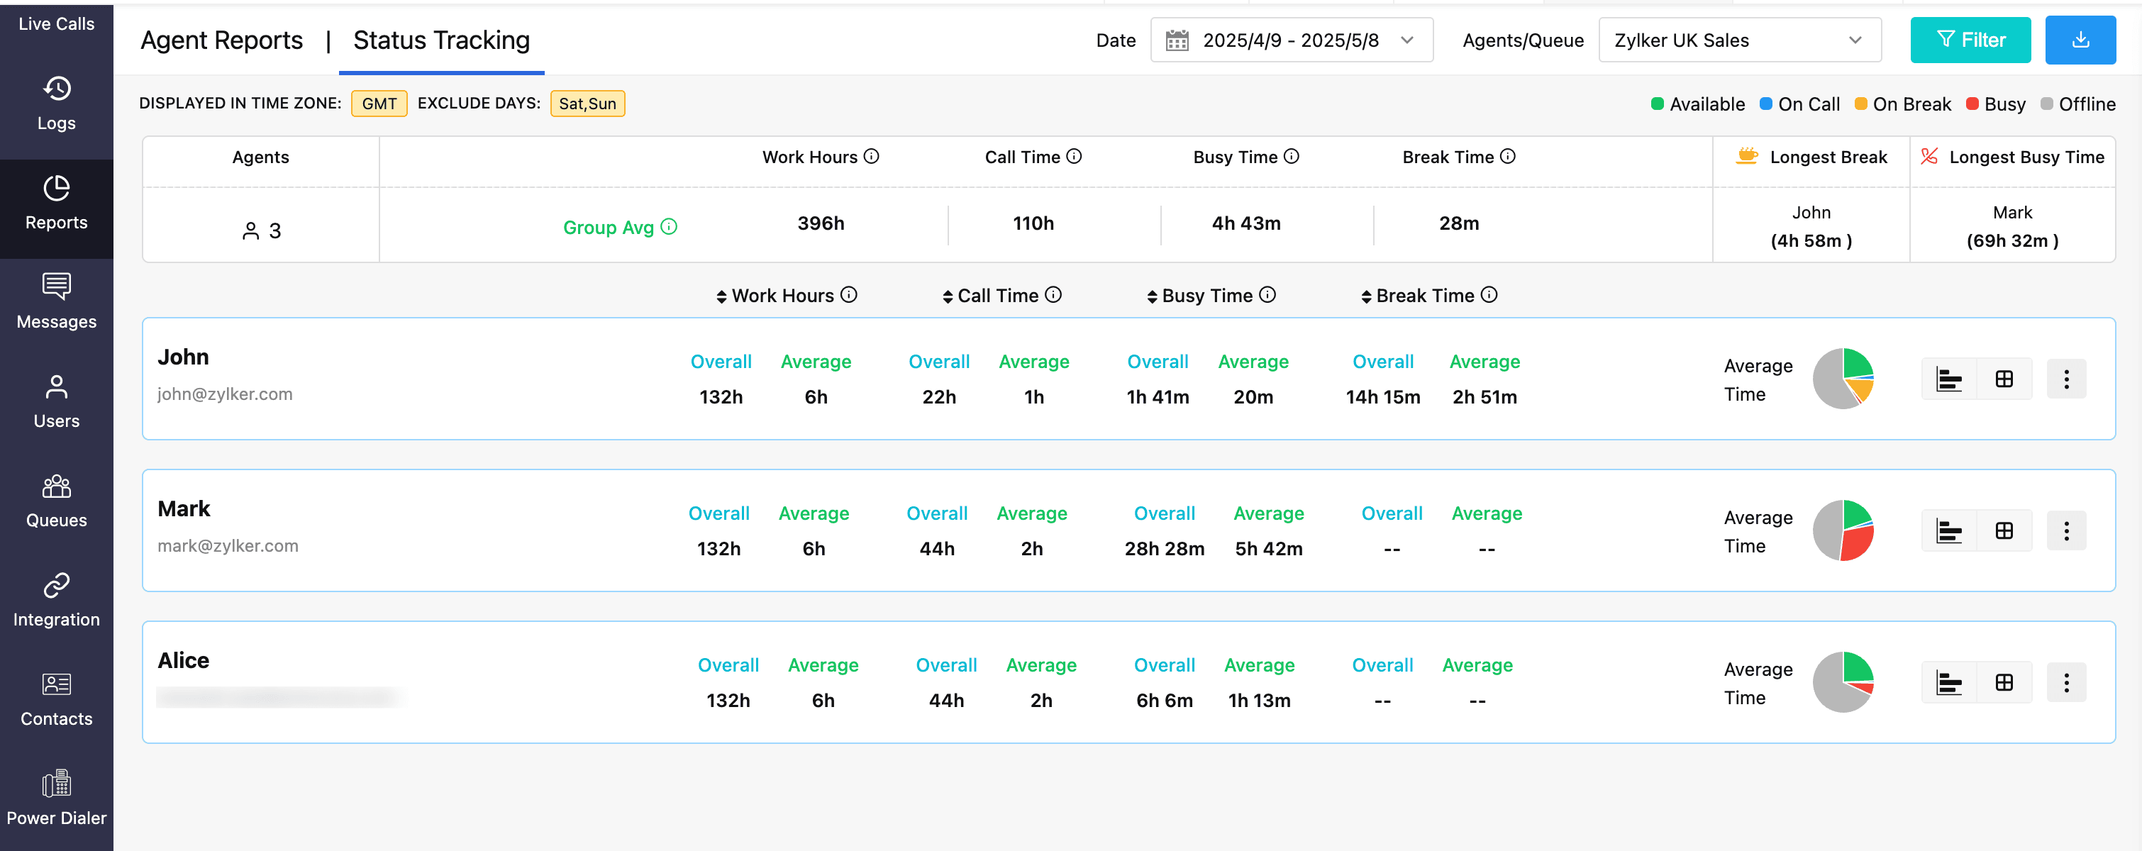The width and height of the screenshot is (2142, 851).
Task: Click info icon beside Group Avg
Action: [670, 227]
